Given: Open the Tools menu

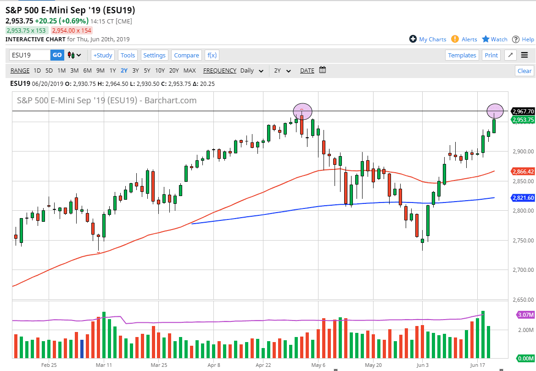Looking at the screenshot, I should click(128, 55).
